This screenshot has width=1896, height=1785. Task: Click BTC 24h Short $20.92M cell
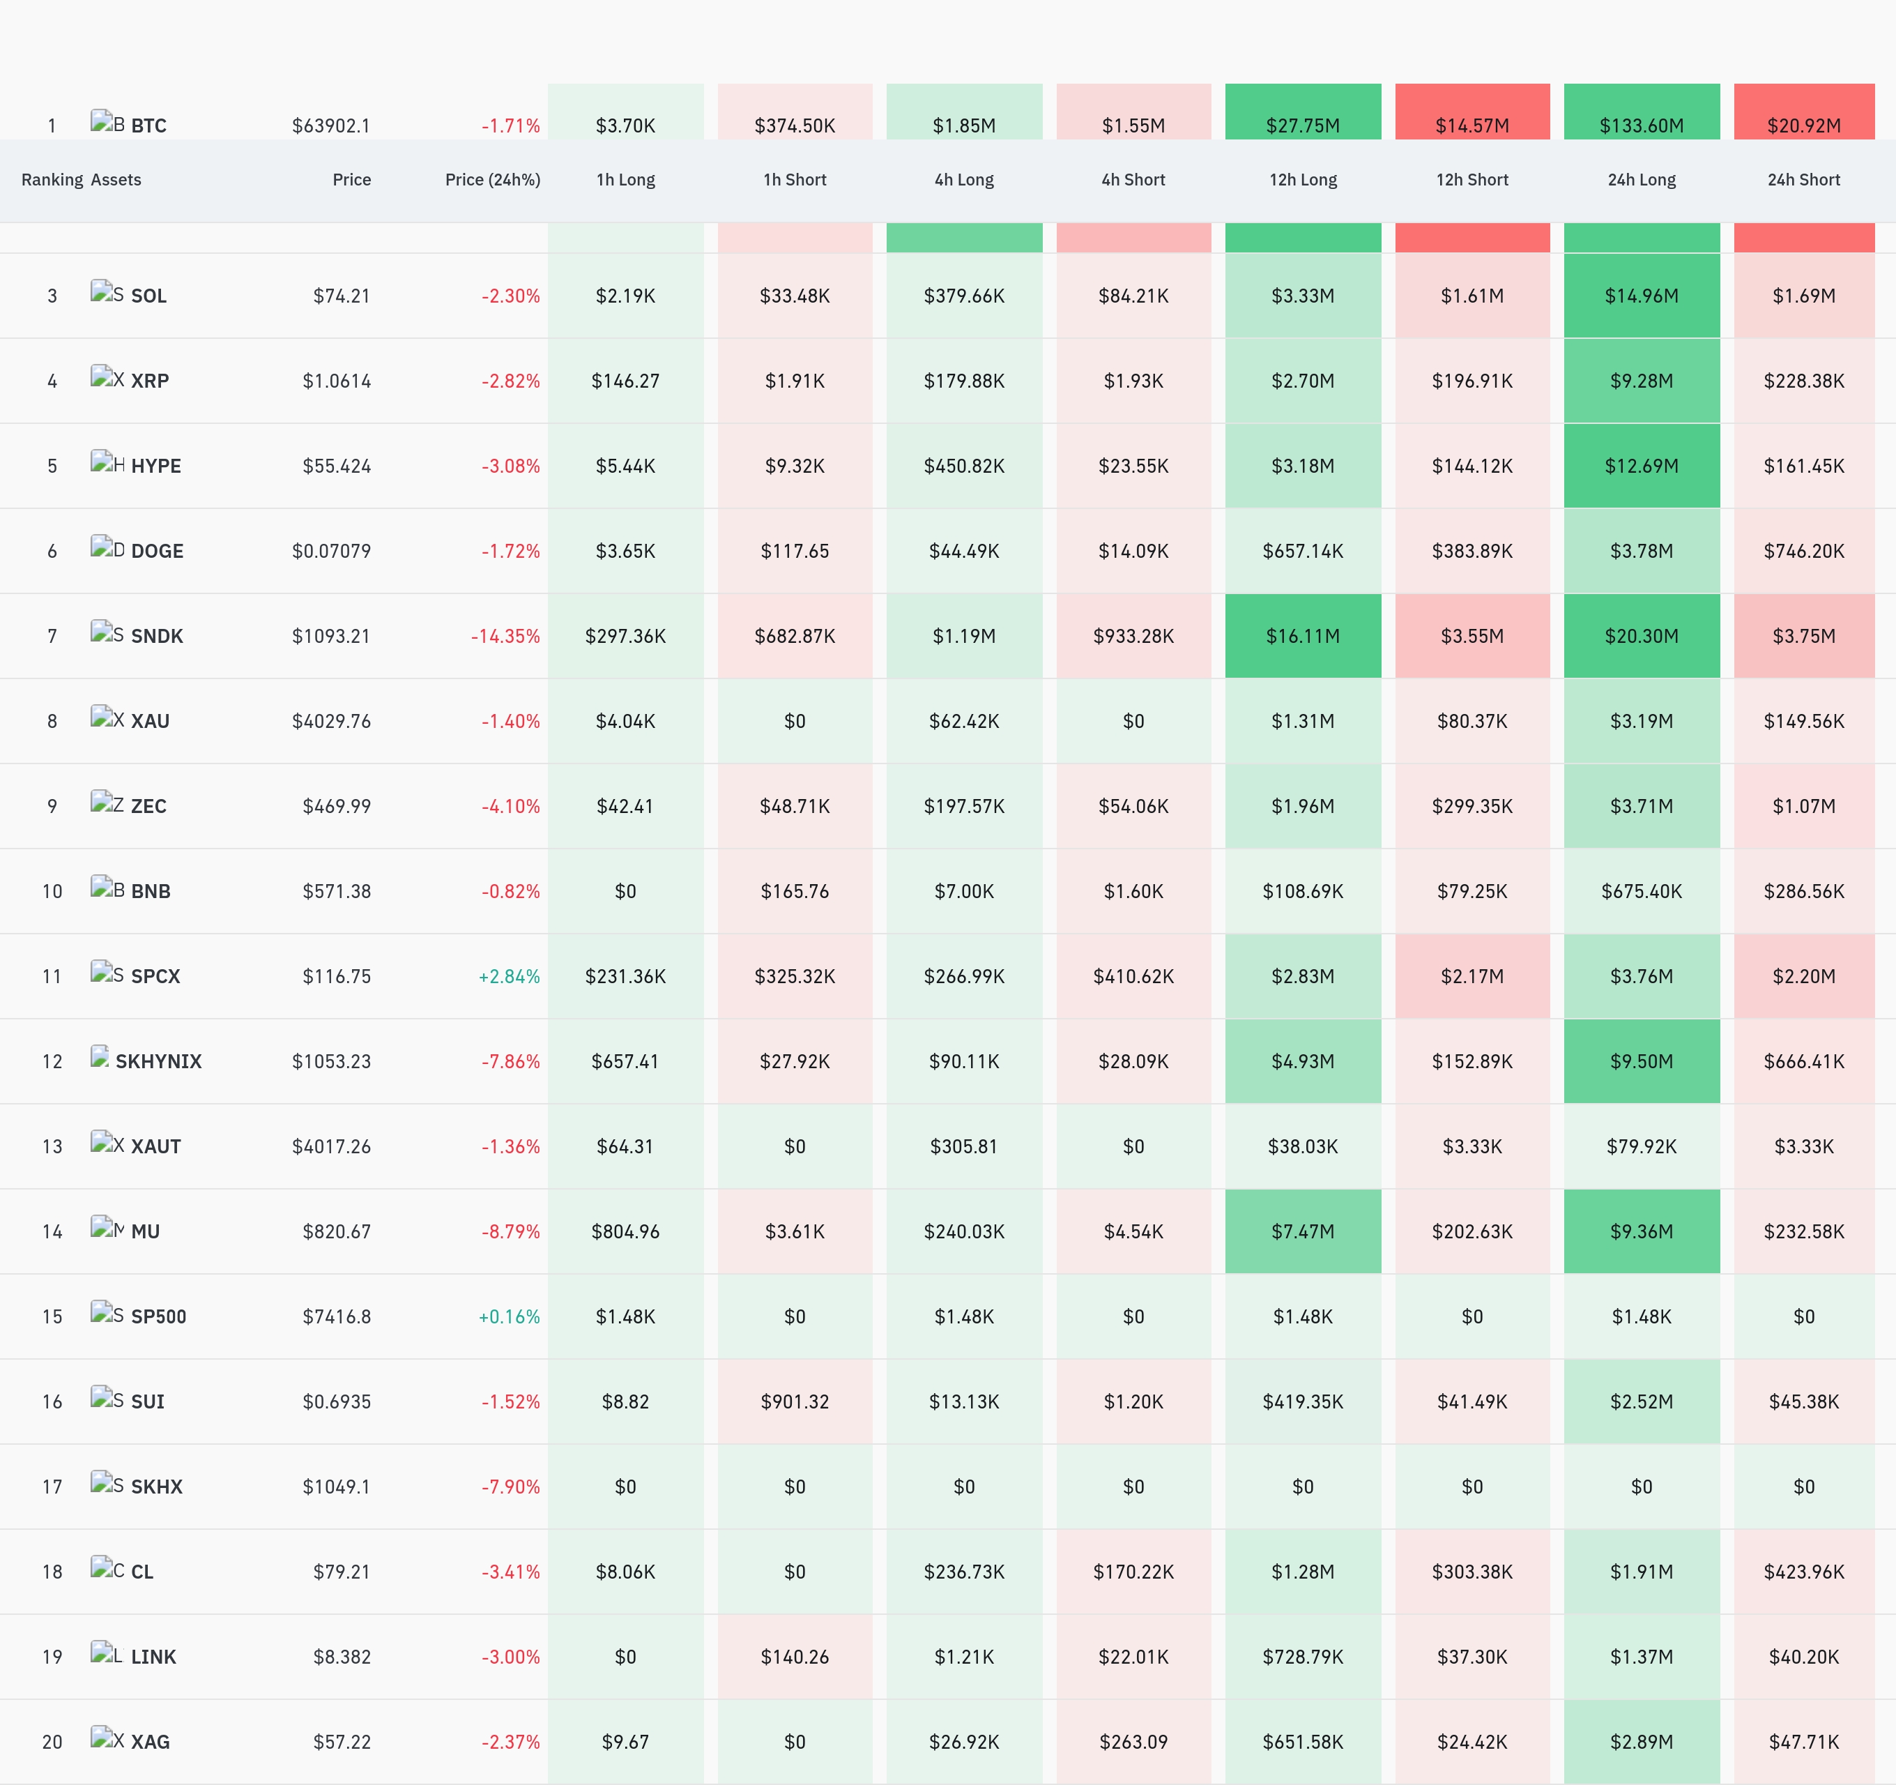pyautogui.click(x=1803, y=112)
